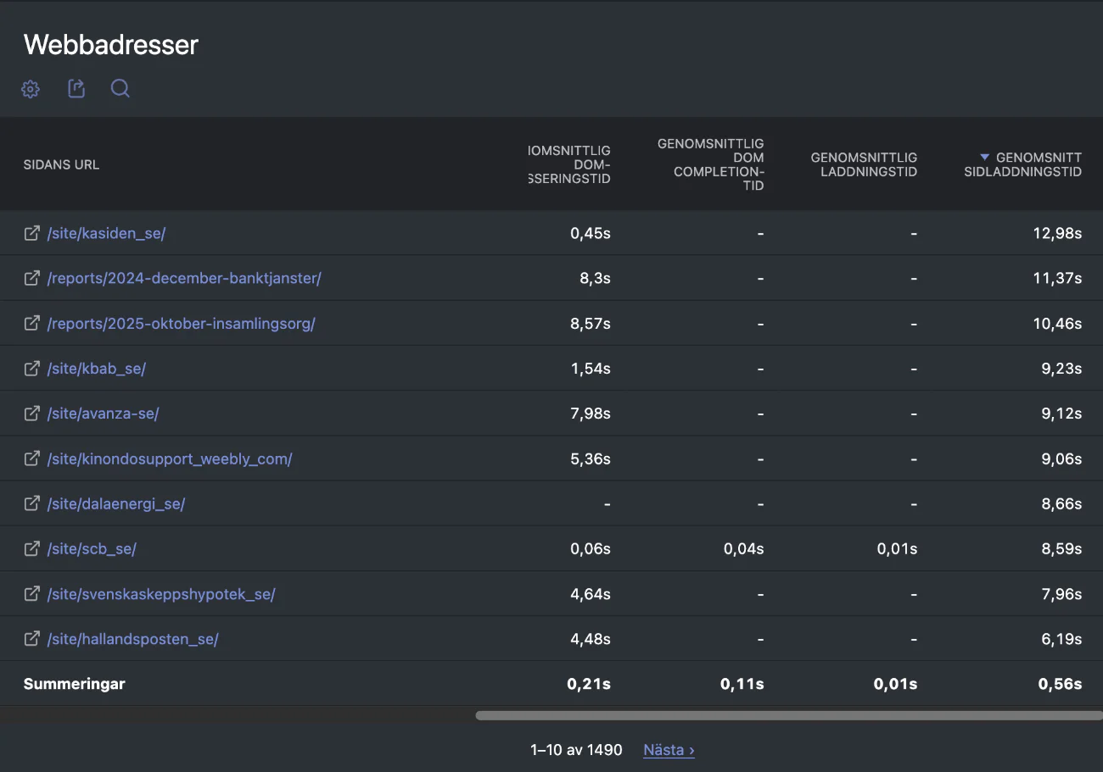Sort by Genomsnittlig Laddningstid column header

[x=864, y=164]
